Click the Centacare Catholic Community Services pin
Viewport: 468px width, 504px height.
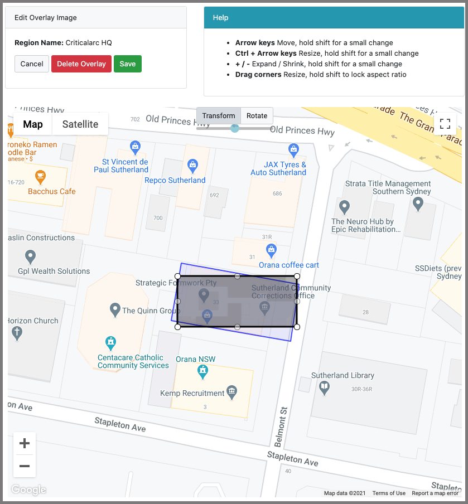point(110,343)
